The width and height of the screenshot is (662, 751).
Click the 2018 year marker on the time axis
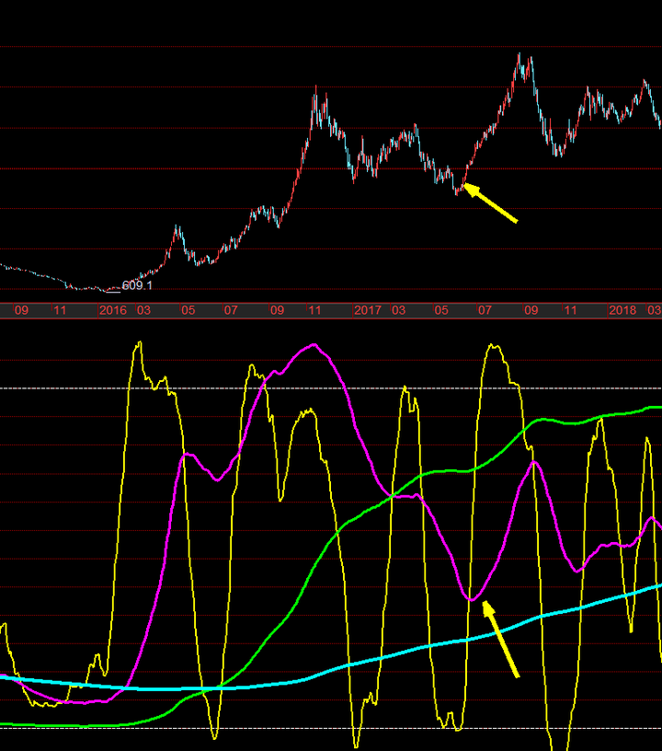pyautogui.click(x=622, y=310)
